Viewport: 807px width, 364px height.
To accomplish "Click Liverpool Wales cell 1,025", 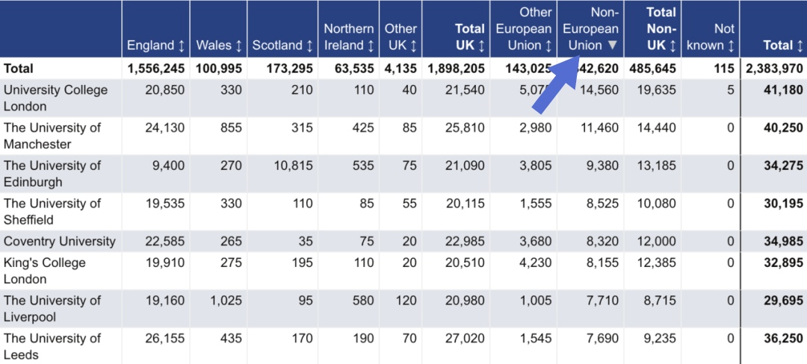I will click(x=226, y=301).
